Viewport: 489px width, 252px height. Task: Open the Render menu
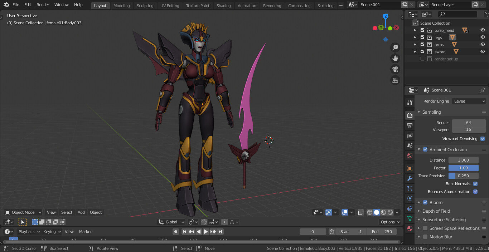(x=43, y=5)
